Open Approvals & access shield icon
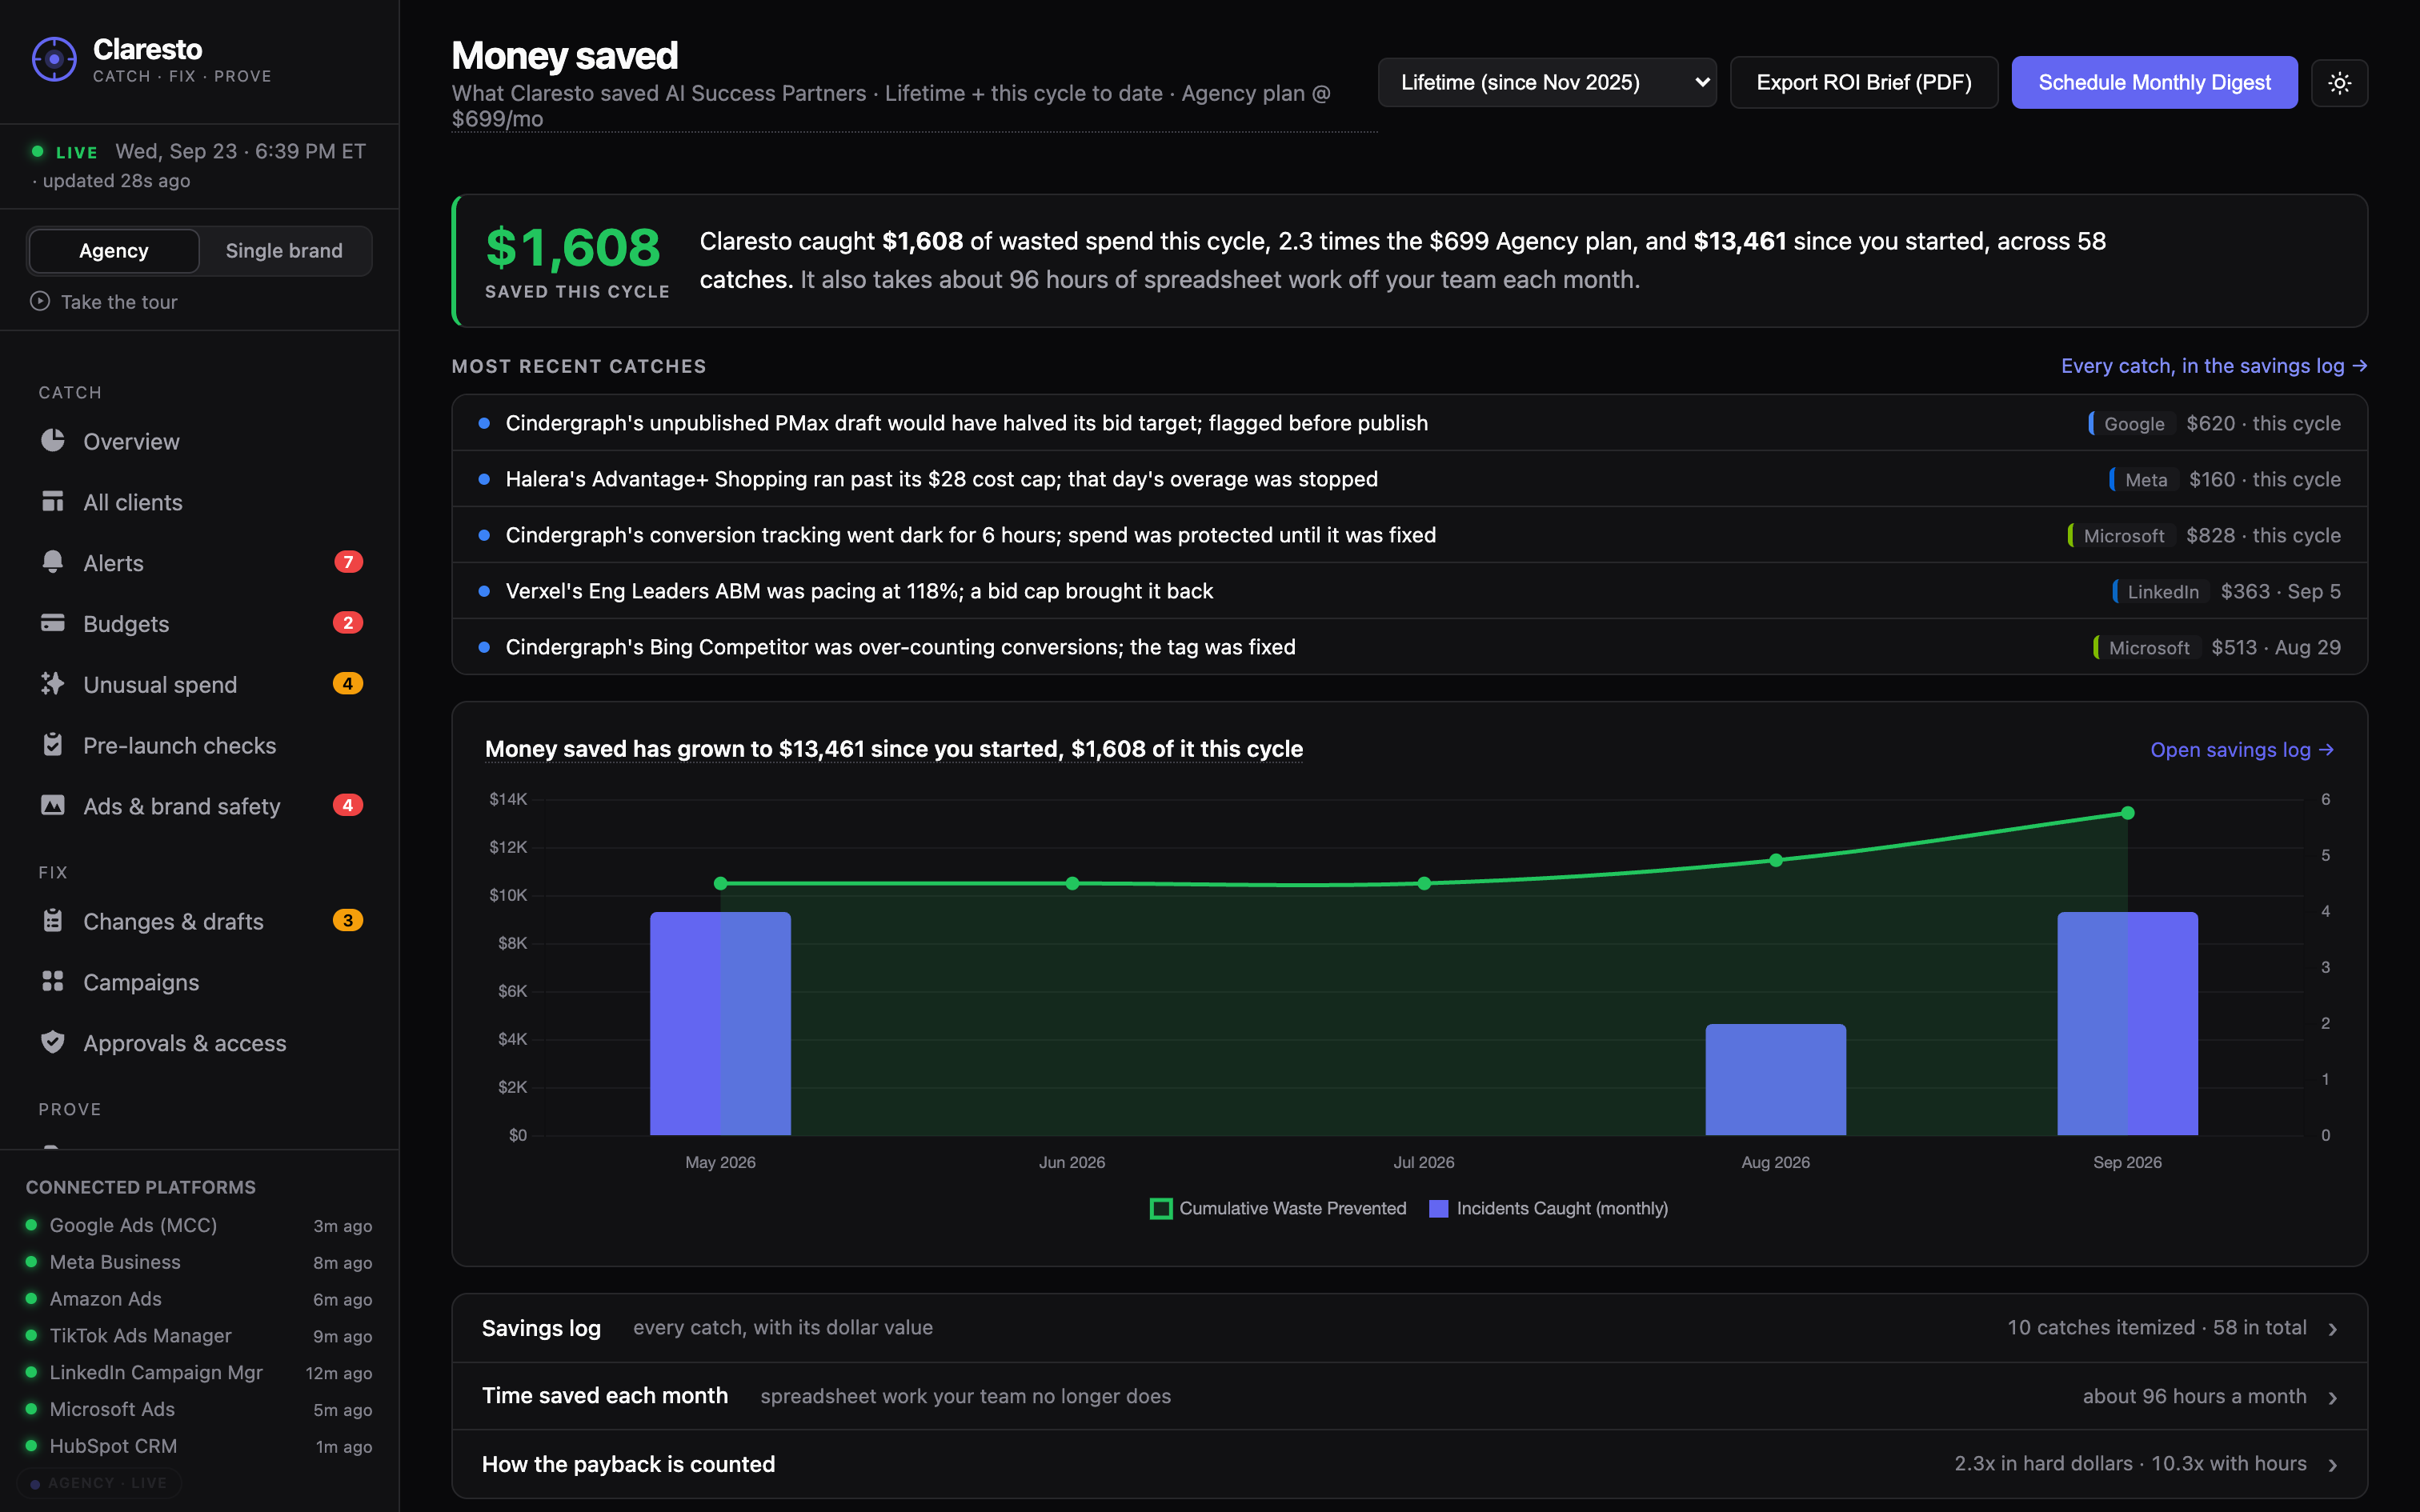This screenshot has height=1512, width=2420. tap(53, 1042)
